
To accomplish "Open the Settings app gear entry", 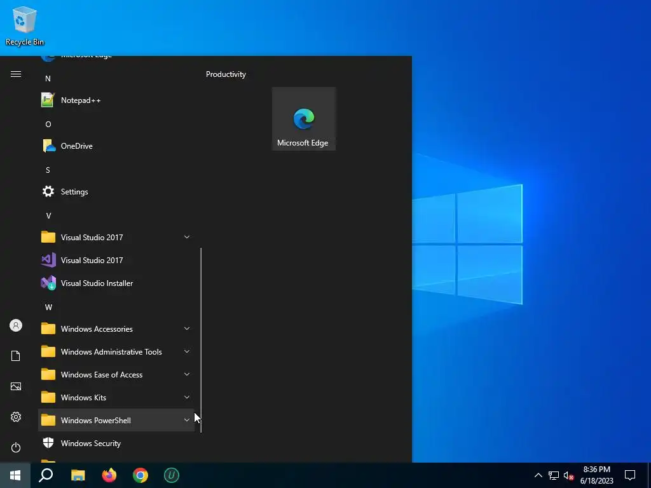I will coord(116,191).
